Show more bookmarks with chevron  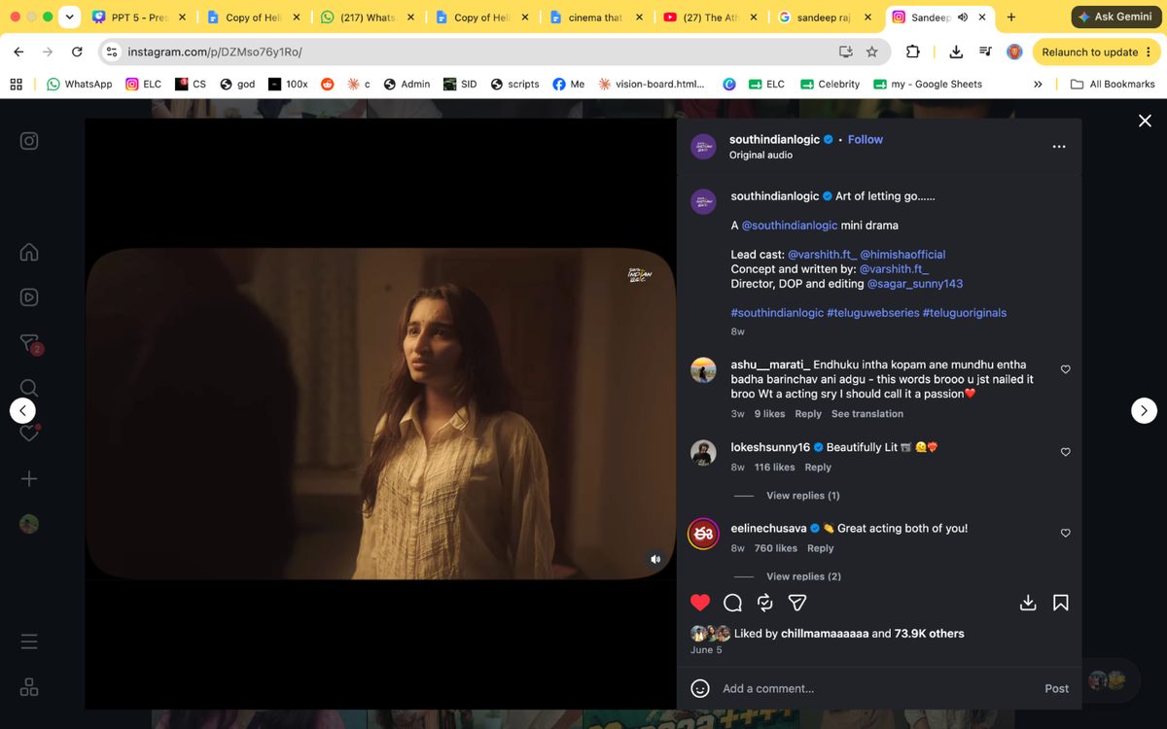click(x=1038, y=85)
